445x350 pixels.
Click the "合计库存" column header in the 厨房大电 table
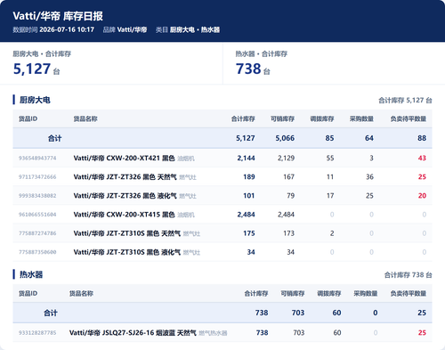243,118
